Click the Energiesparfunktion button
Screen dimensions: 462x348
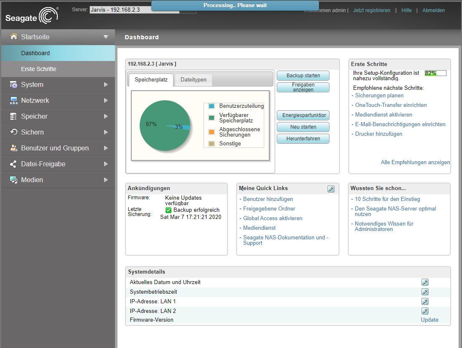tap(303, 115)
